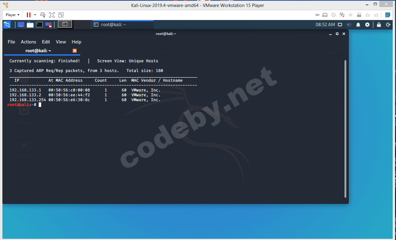Close the root@kali tab with orange X

pos(75,51)
